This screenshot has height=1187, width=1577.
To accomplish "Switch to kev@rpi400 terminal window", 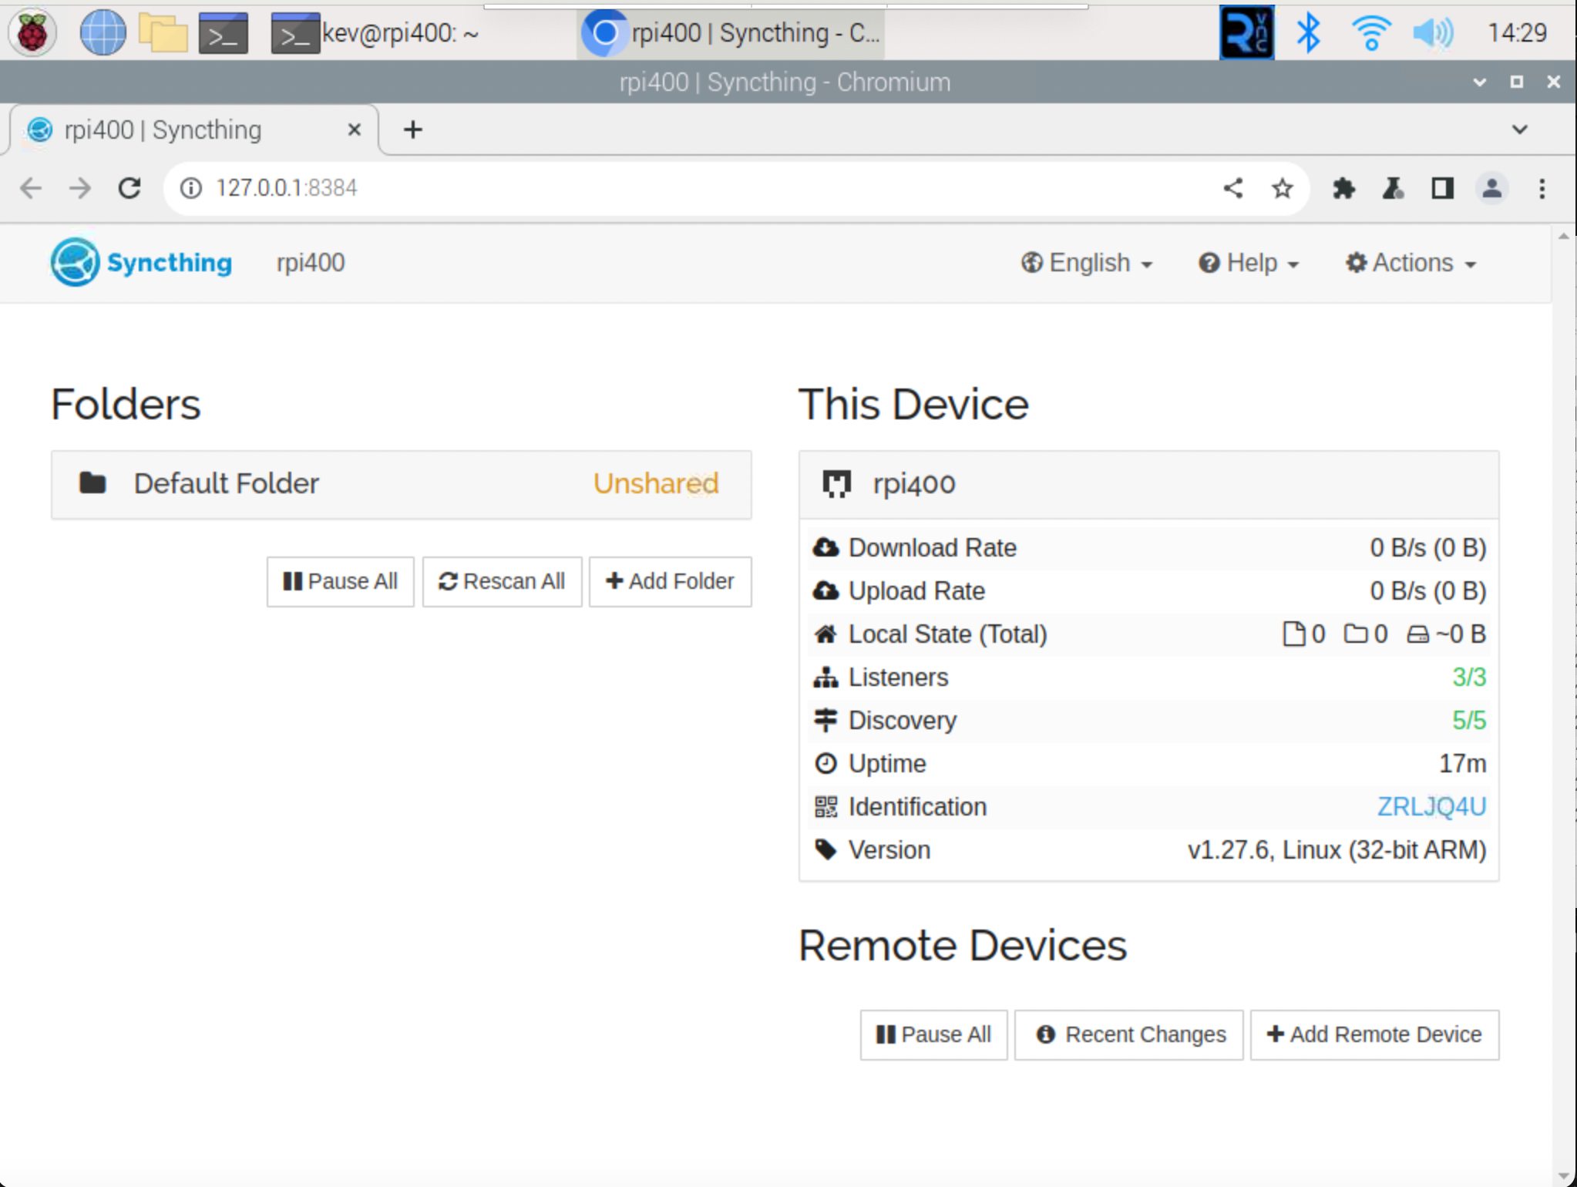I will pyautogui.click(x=376, y=32).
